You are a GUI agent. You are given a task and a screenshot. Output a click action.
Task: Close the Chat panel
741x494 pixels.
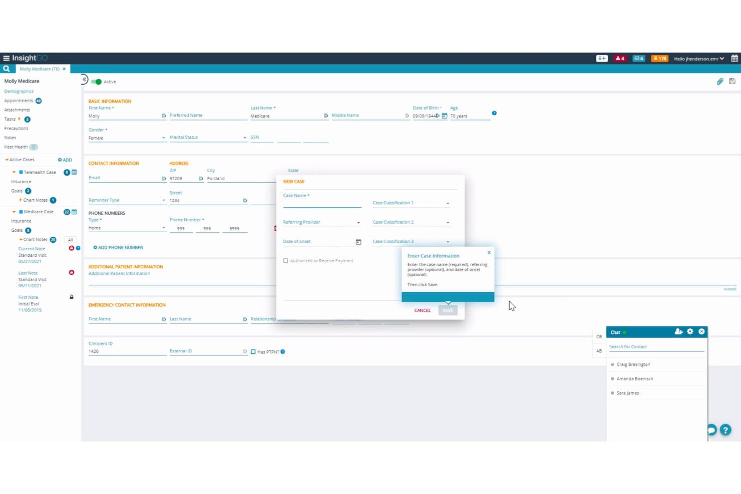701,332
